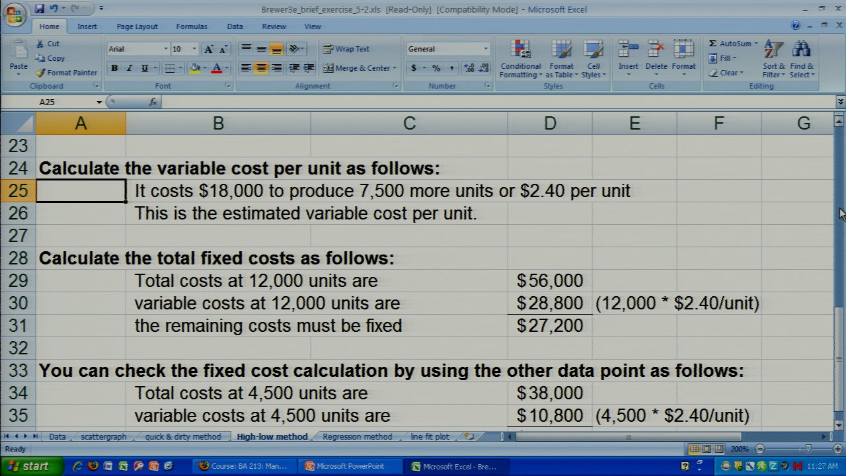Click the zoom slider in status bar

[808, 449]
